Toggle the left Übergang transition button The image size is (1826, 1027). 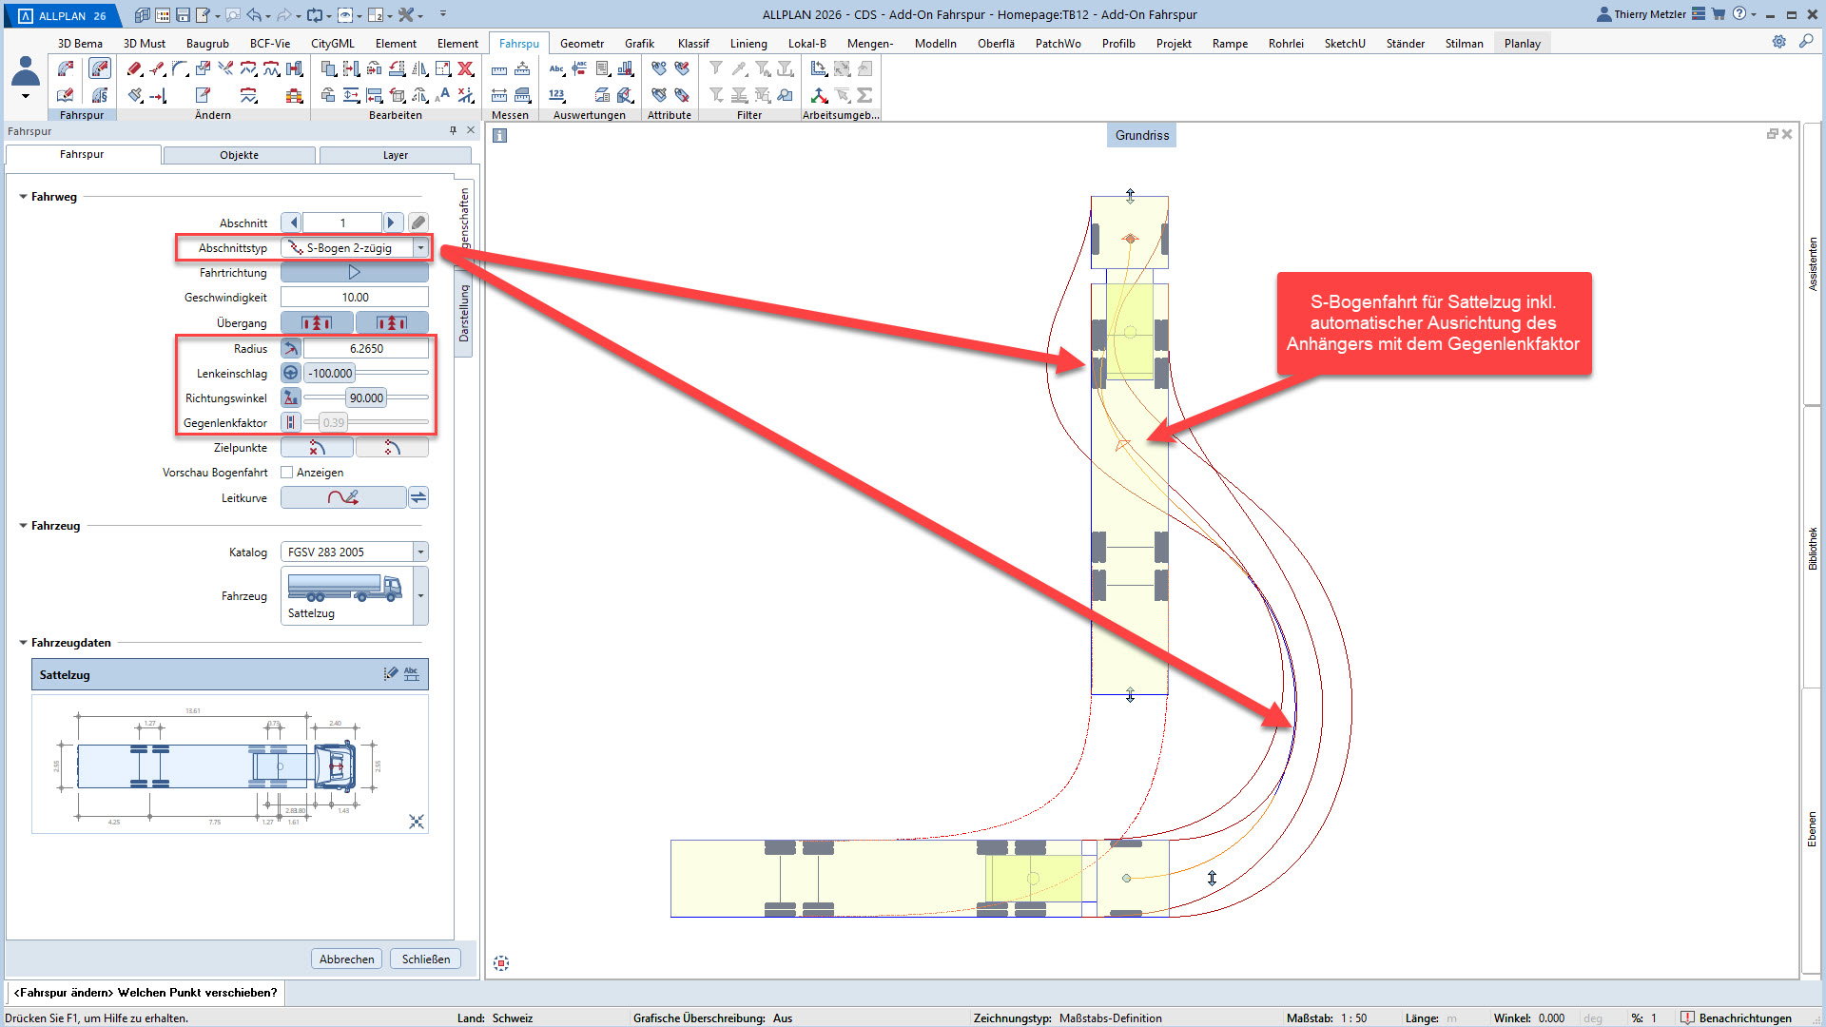(317, 323)
